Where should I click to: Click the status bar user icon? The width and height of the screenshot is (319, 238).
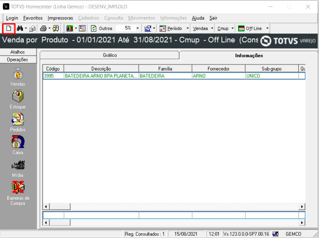click(x=275, y=234)
